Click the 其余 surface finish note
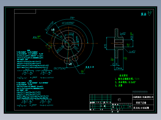The width and height of the screenshot is (161, 120). 144,14
